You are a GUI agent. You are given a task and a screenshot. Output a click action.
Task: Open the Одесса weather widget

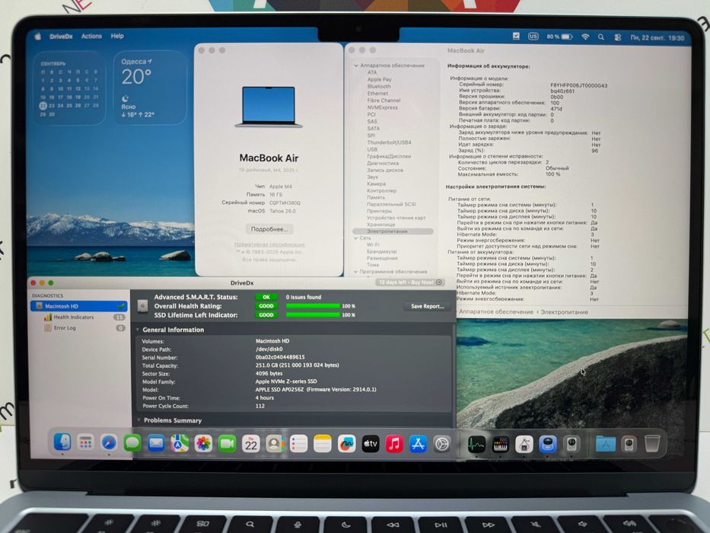(x=150, y=88)
